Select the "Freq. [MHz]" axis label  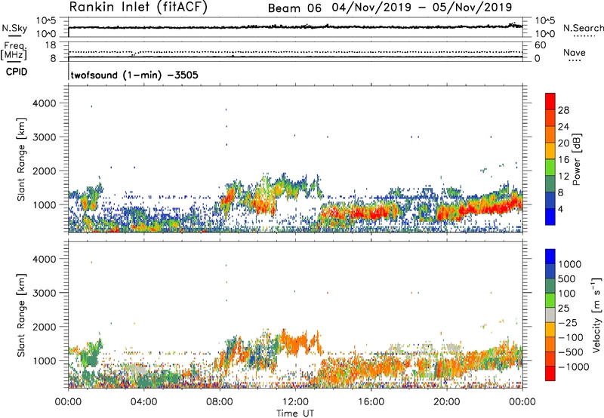[x=14, y=51]
